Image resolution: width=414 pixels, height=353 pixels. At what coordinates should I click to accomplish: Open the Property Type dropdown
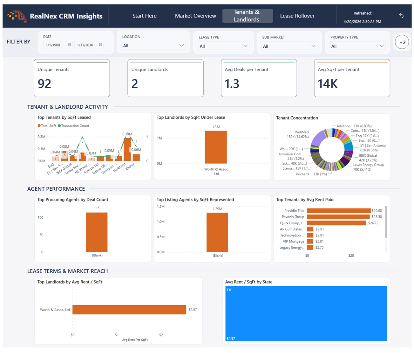(357, 46)
